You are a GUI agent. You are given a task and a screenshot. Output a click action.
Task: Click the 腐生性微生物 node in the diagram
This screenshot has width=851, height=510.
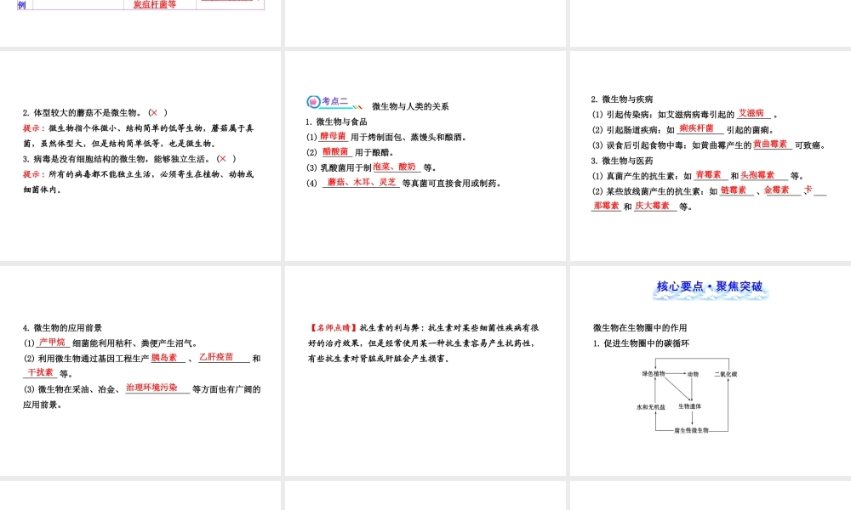[691, 430]
